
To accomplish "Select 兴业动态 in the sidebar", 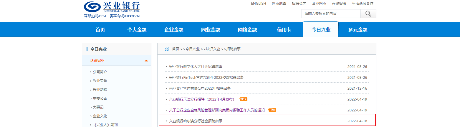I will 100,90.
